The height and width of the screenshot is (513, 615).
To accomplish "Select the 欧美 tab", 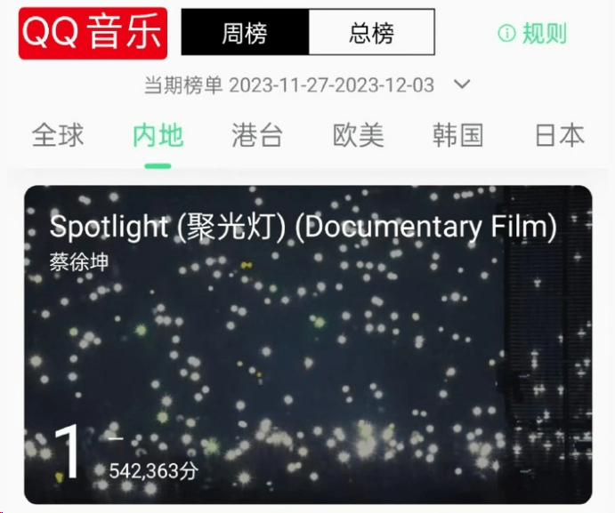I will pos(358,135).
